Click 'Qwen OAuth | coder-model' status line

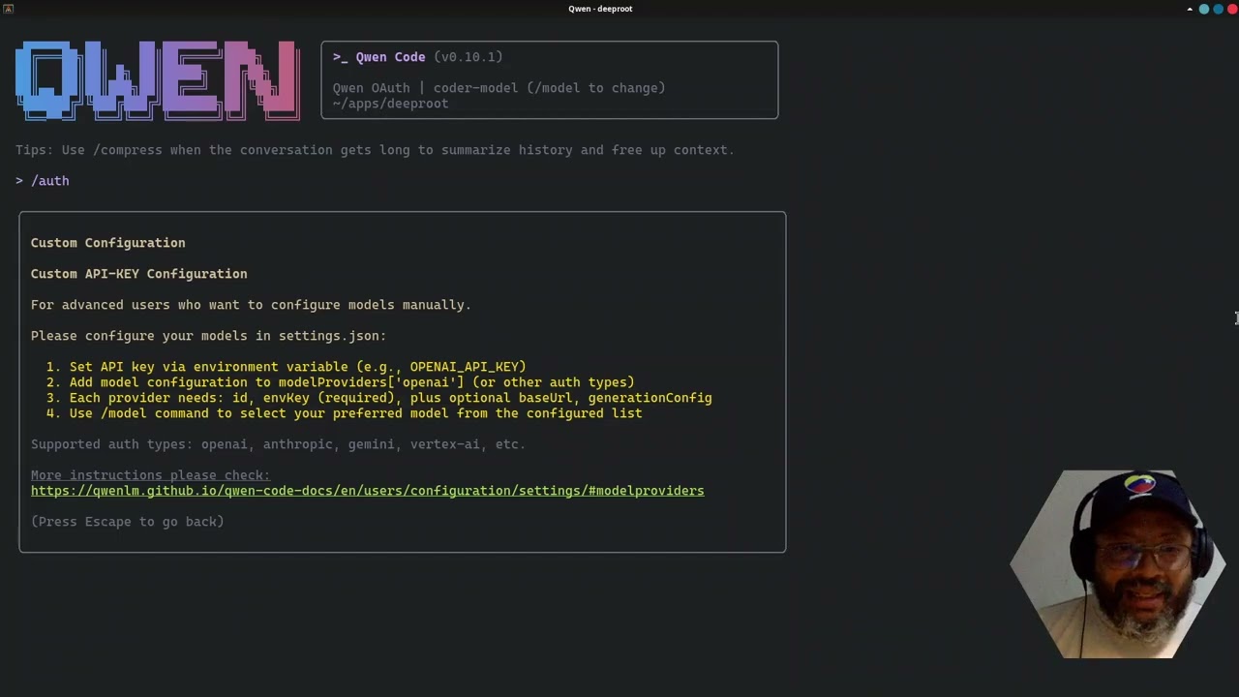(499, 88)
